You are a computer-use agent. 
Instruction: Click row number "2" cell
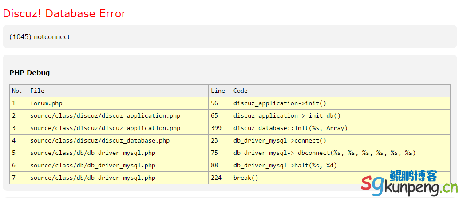point(19,116)
